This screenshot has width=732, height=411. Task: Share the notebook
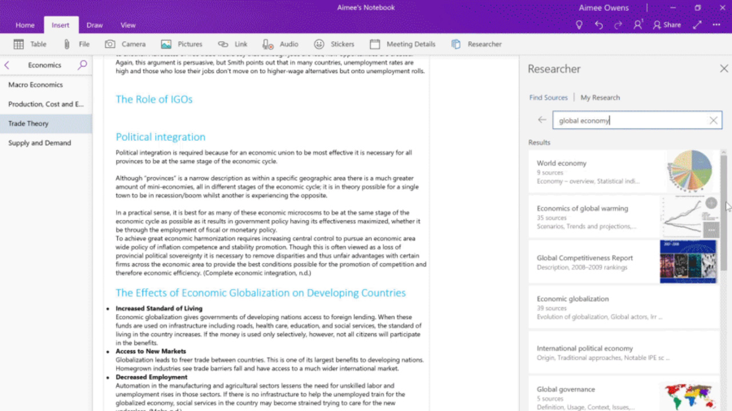[x=667, y=25]
